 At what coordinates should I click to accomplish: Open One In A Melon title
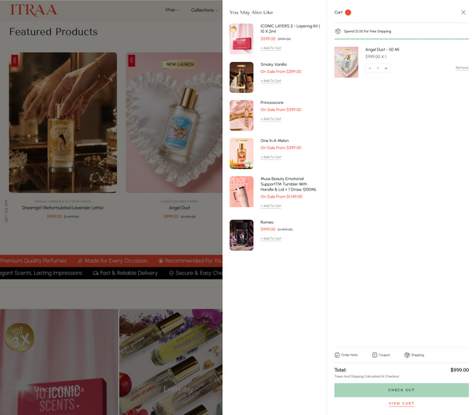click(x=274, y=140)
